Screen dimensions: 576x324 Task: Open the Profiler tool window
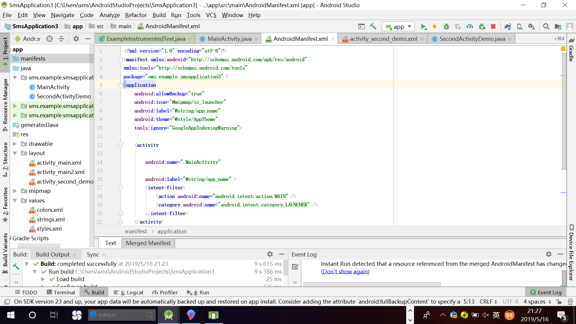165,292
